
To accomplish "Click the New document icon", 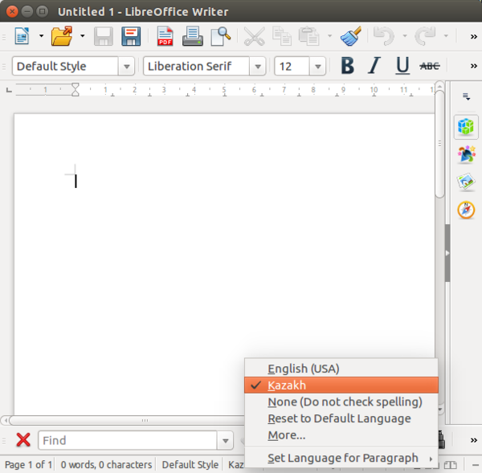I will [22, 36].
